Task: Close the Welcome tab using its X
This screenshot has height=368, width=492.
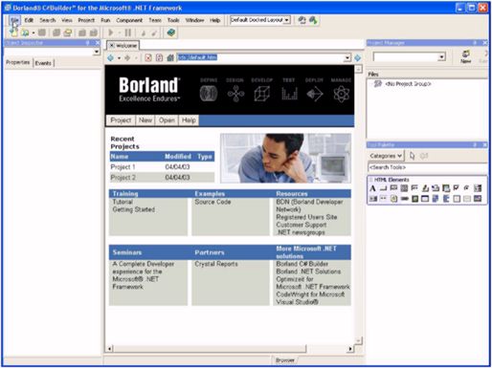Action: click(111, 46)
